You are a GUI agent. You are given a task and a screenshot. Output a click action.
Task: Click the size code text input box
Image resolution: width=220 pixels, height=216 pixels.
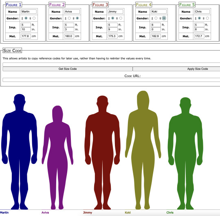(x=111, y=64)
